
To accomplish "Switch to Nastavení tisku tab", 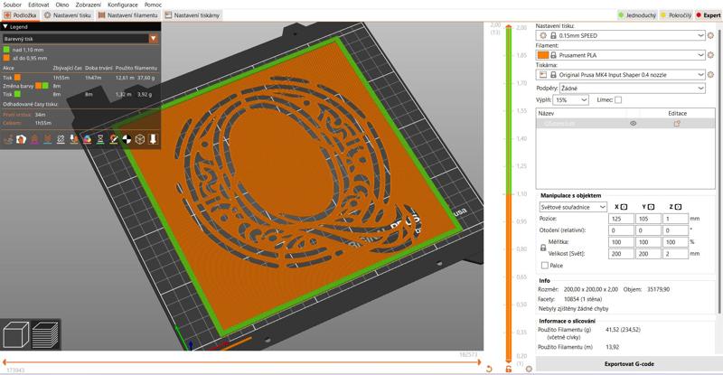I will coord(68,15).
